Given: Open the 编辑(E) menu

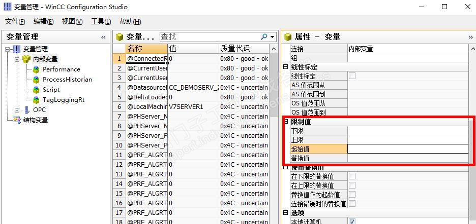Looking at the screenshot, I should [x=44, y=21].
